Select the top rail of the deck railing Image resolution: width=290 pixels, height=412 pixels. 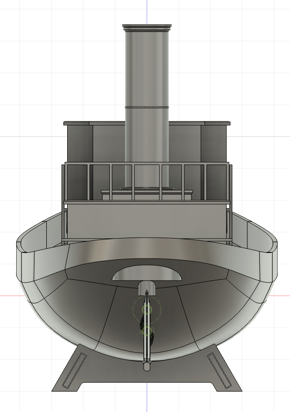(147, 163)
